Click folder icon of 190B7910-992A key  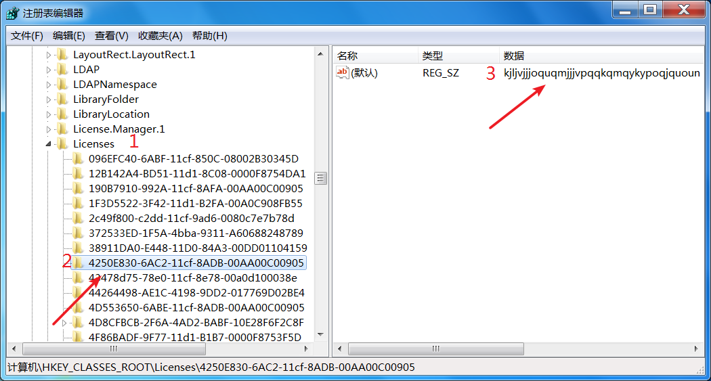pyautogui.click(x=78, y=188)
